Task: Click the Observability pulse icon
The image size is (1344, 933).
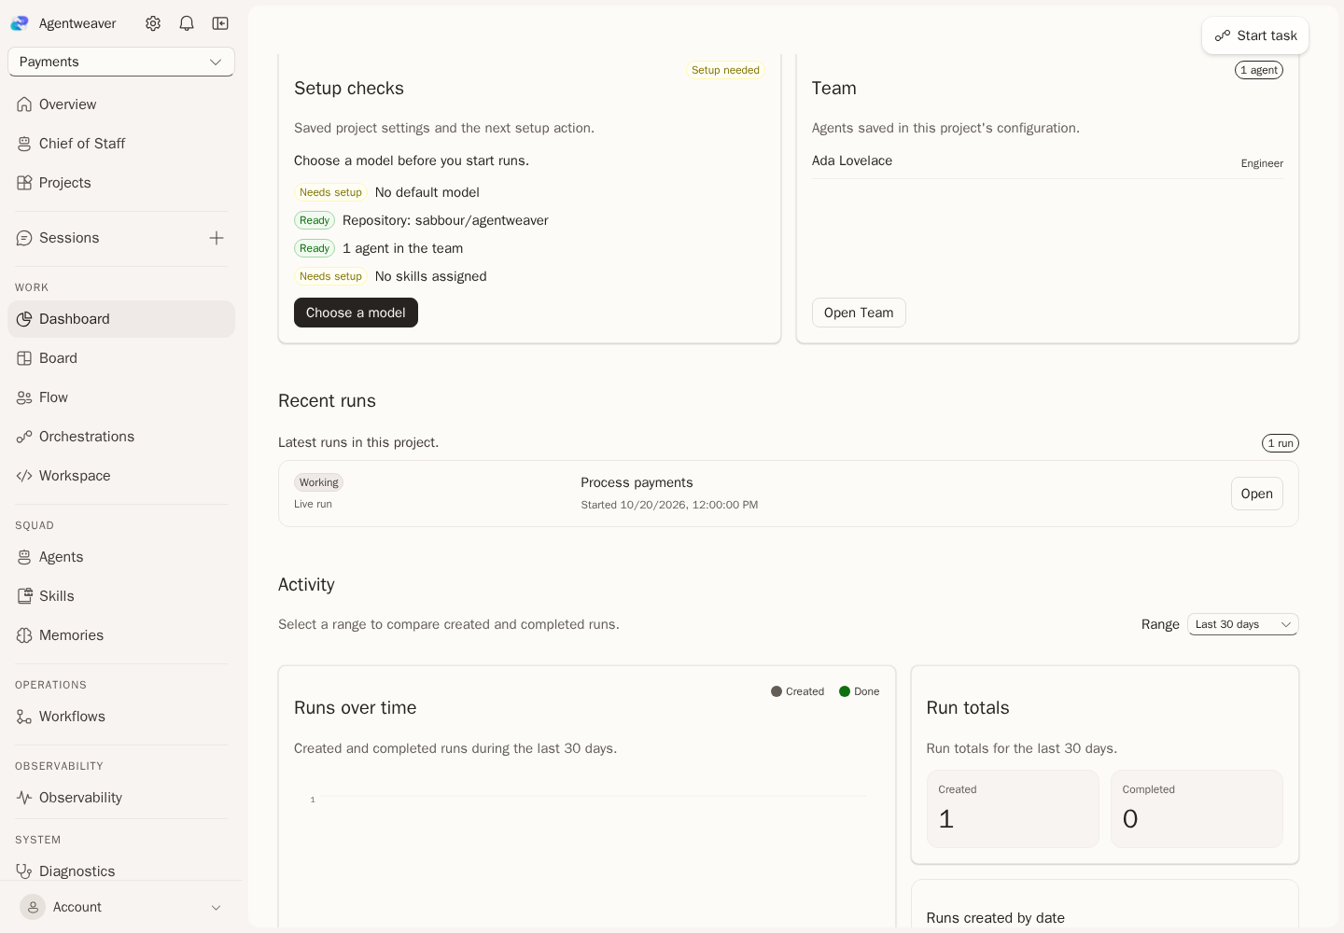Action: (x=24, y=798)
